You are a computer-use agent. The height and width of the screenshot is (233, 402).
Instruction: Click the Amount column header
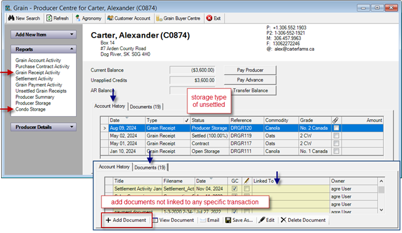coord(362,121)
